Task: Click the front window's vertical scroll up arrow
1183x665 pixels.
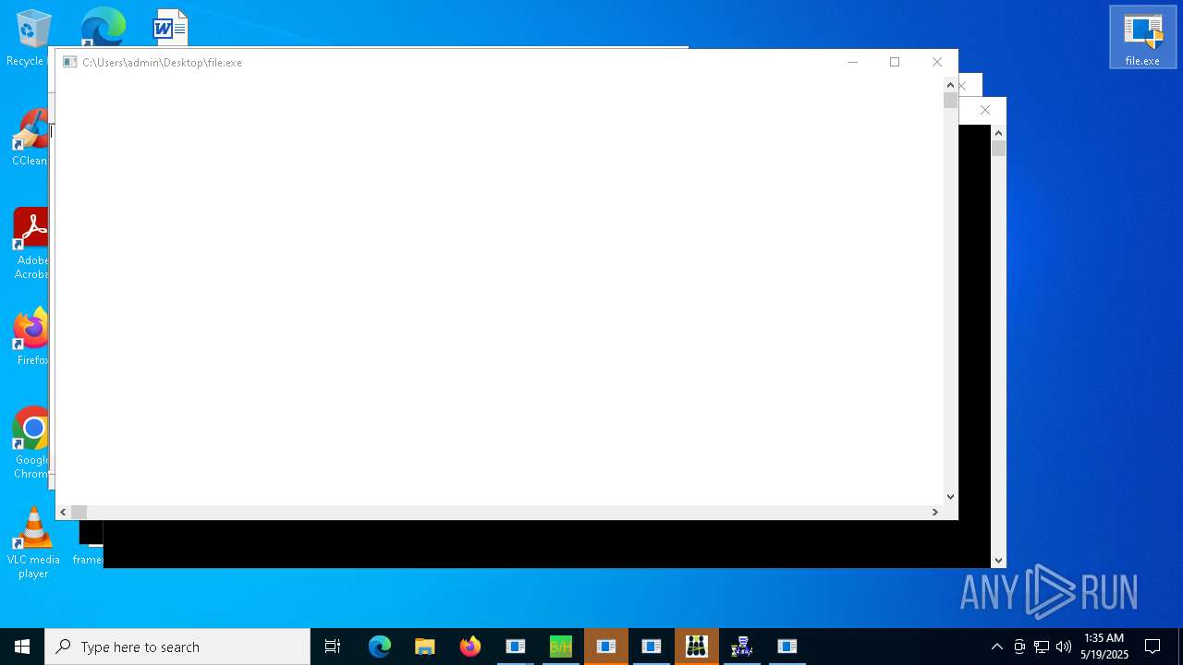Action: 950,85
